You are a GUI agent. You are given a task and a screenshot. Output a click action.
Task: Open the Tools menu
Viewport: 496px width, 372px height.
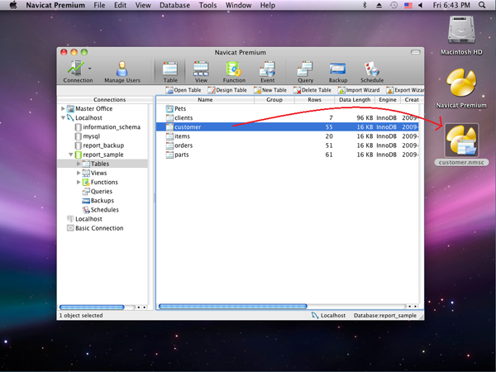click(x=207, y=5)
